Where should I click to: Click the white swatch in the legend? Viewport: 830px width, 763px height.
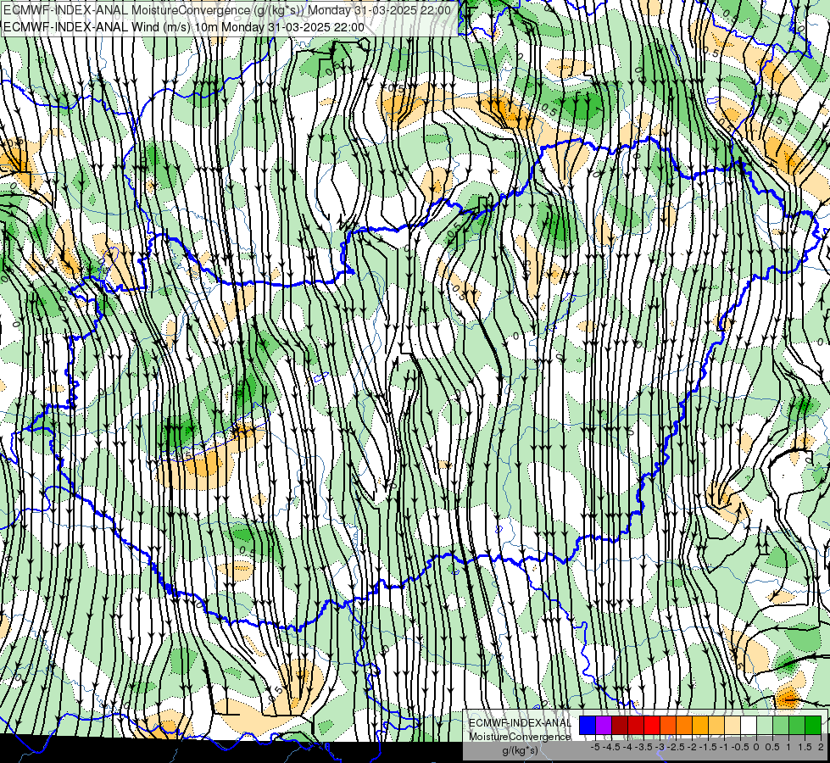pos(749,725)
